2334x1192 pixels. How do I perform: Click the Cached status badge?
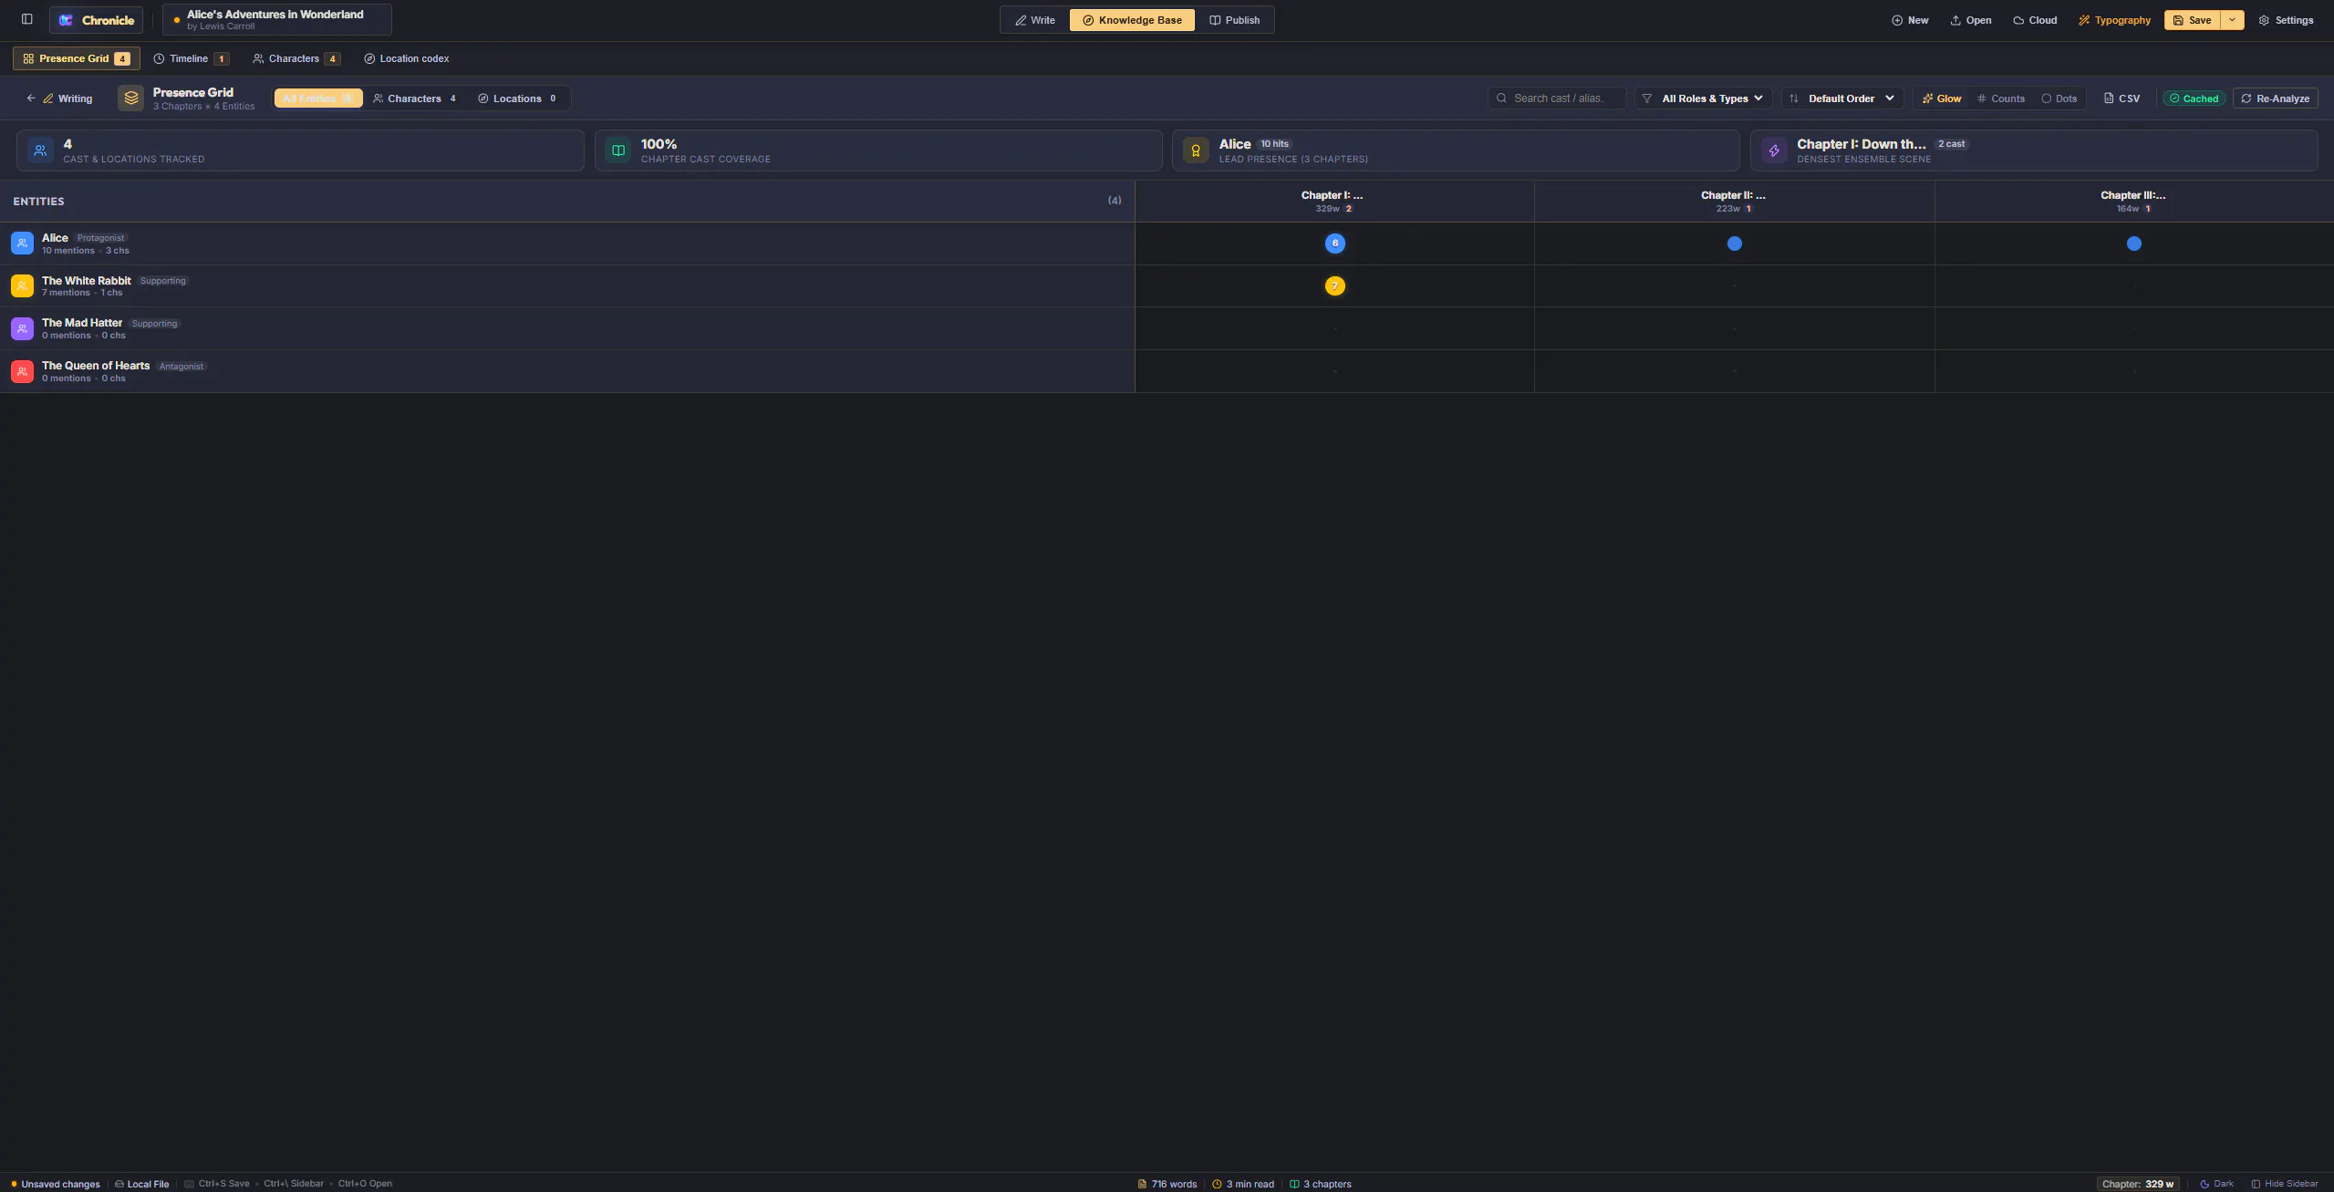pos(2194,98)
